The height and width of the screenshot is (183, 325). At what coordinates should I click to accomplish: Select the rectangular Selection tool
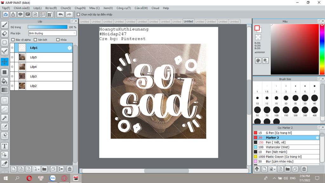[x=4, y=100]
